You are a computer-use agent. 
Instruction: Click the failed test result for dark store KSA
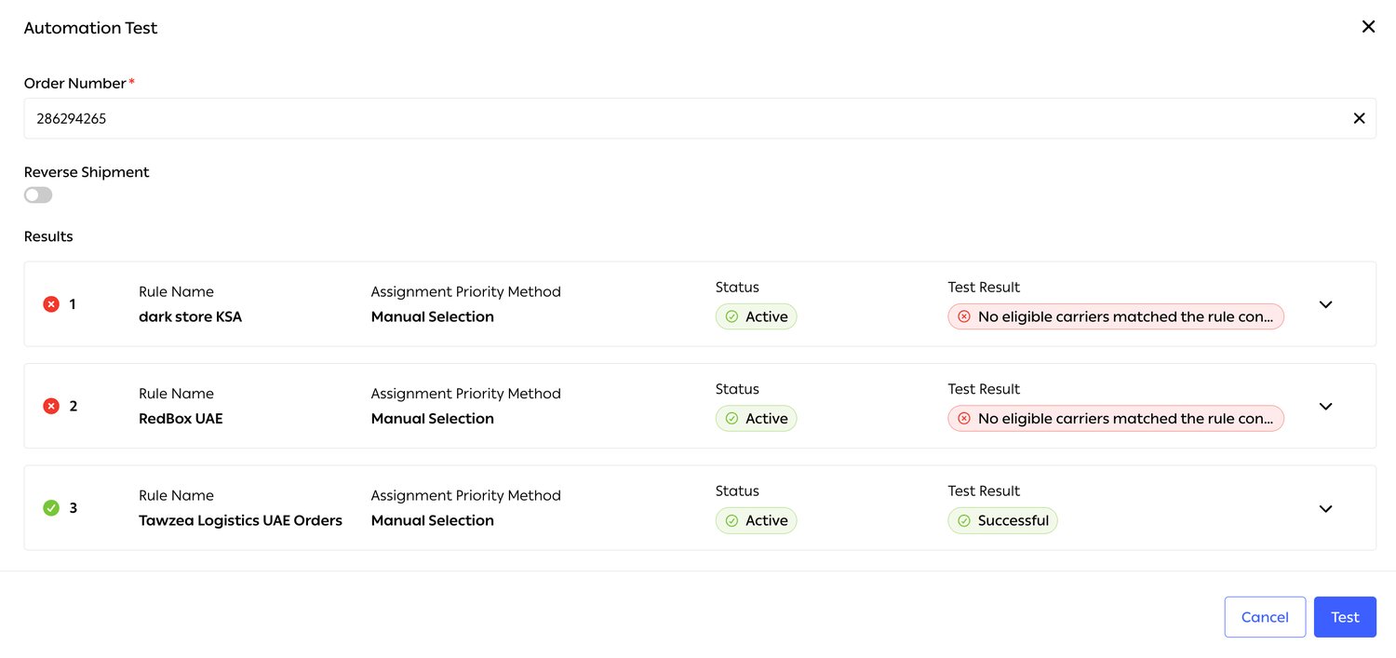1116,316
